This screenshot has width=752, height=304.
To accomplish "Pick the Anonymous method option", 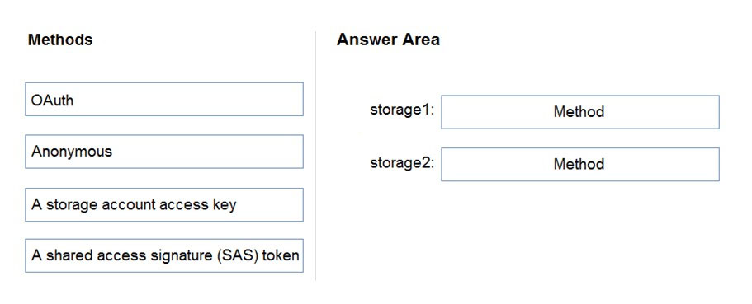I will 164,152.
